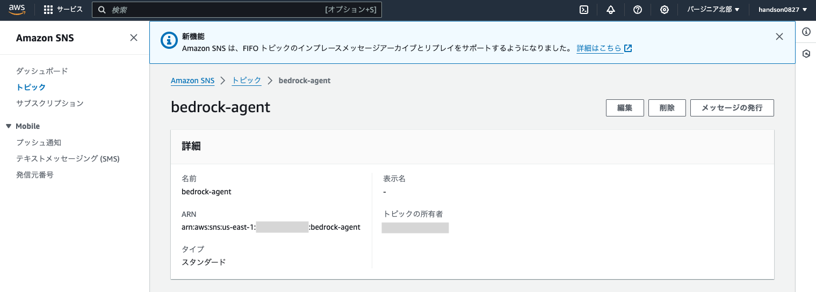Image resolution: width=816 pixels, height=292 pixels.
Task: Click bedrock-agent breadcrumb text
Action: pos(305,81)
